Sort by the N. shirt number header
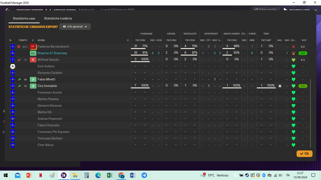 pos(11,40)
